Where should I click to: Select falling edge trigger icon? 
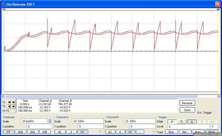pyautogui.click(x=182, y=122)
